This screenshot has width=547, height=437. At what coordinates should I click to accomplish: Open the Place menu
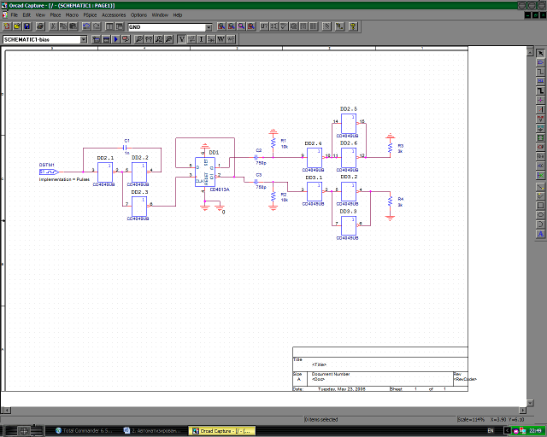point(55,15)
